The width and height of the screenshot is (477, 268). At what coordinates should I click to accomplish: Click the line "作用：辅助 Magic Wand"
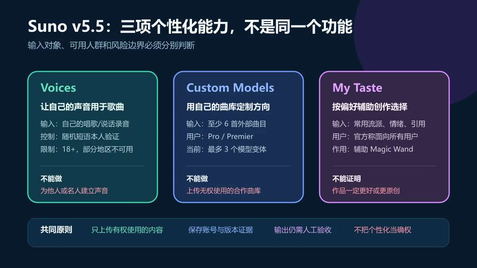(372, 149)
